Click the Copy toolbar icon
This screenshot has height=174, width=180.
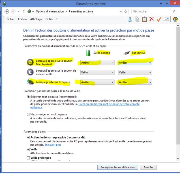coord(137,19)
